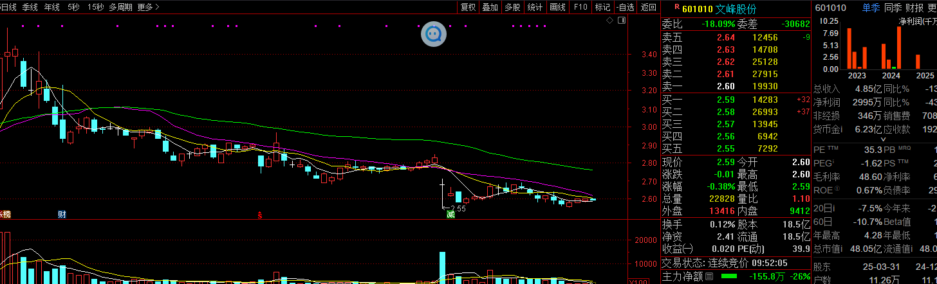Click the 2.55 low price label on chart
The image size is (937, 284).
coord(457,209)
